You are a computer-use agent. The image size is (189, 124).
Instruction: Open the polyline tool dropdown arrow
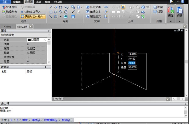click(69, 7)
